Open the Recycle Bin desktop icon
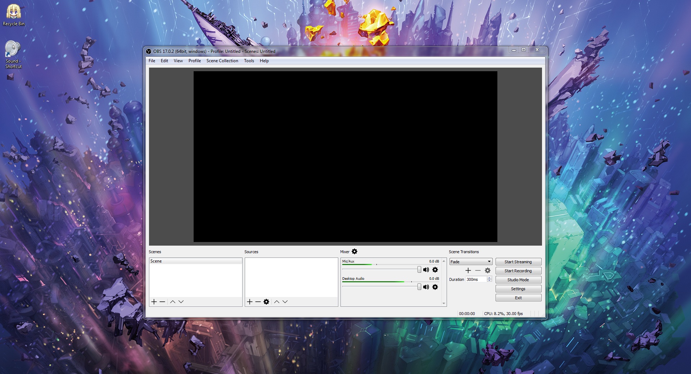Viewport: 691px width, 374px height. (x=14, y=15)
